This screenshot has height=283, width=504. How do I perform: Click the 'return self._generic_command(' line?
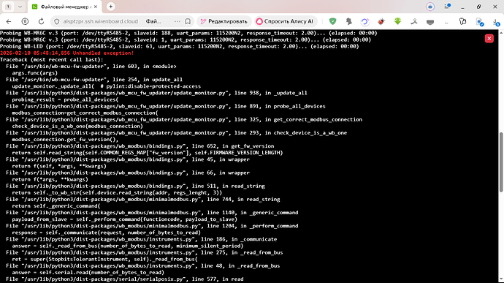pyautogui.click(x=56, y=206)
